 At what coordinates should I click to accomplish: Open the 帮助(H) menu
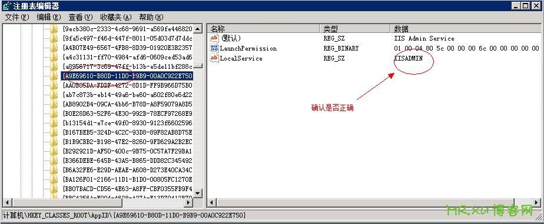[151, 17]
